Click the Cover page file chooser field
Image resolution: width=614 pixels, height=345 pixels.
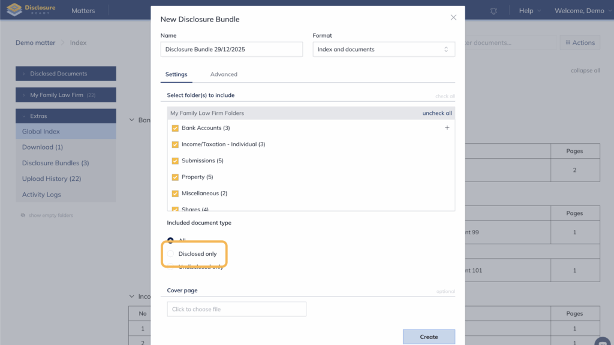[236, 309]
